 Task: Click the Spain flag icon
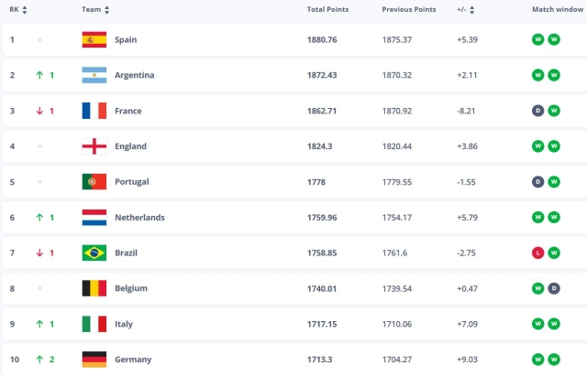(94, 39)
